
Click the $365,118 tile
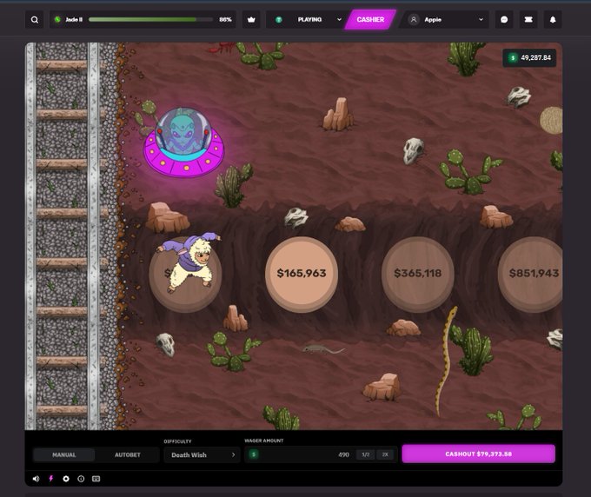pos(418,274)
